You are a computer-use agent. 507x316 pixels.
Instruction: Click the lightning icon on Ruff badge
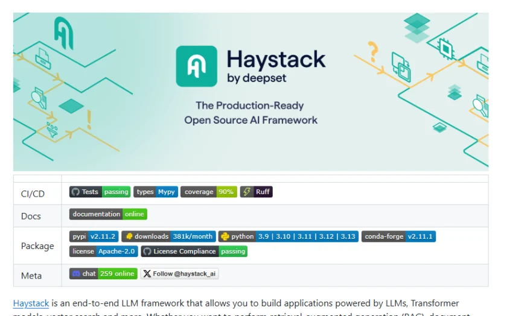pyautogui.click(x=247, y=192)
